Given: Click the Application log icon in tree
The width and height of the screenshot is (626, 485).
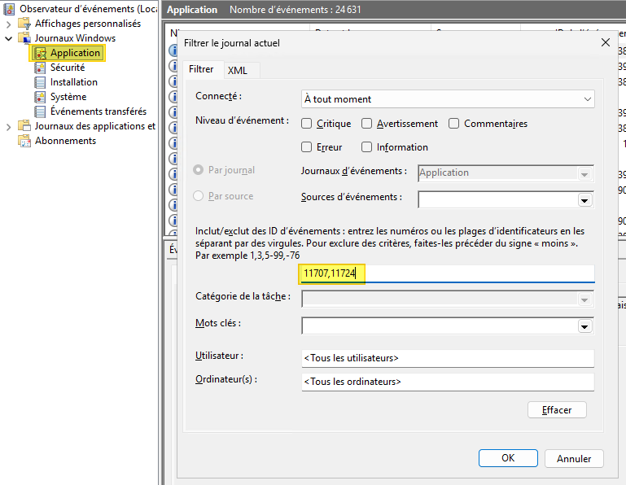Looking at the screenshot, I should (x=40, y=53).
